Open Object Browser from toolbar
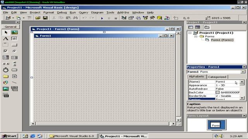The width and height of the screenshot is (248, 139). 145,18
